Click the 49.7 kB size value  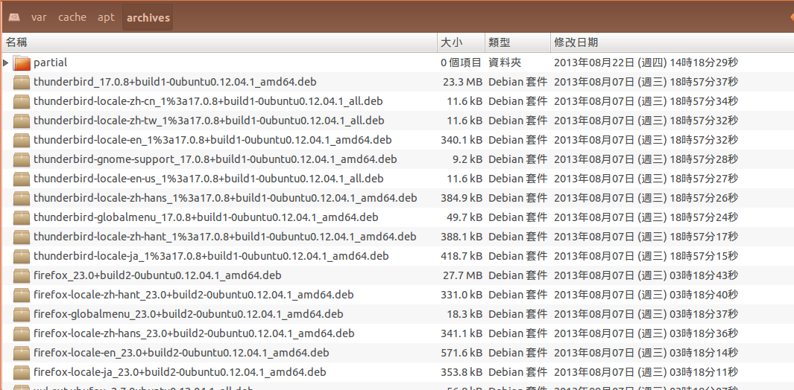pos(464,217)
